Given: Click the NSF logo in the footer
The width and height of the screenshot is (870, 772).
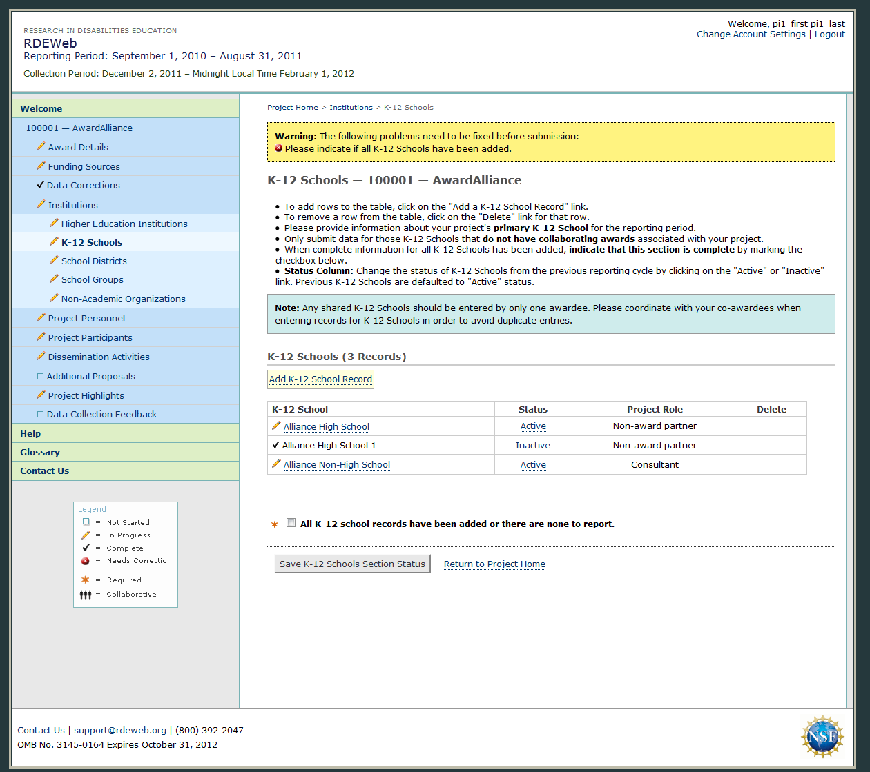Looking at the screenshot, I should pos(822,737).
